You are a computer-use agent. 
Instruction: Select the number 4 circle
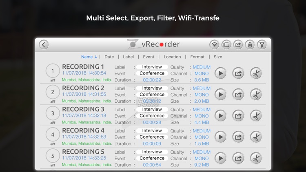coord(53,135)
